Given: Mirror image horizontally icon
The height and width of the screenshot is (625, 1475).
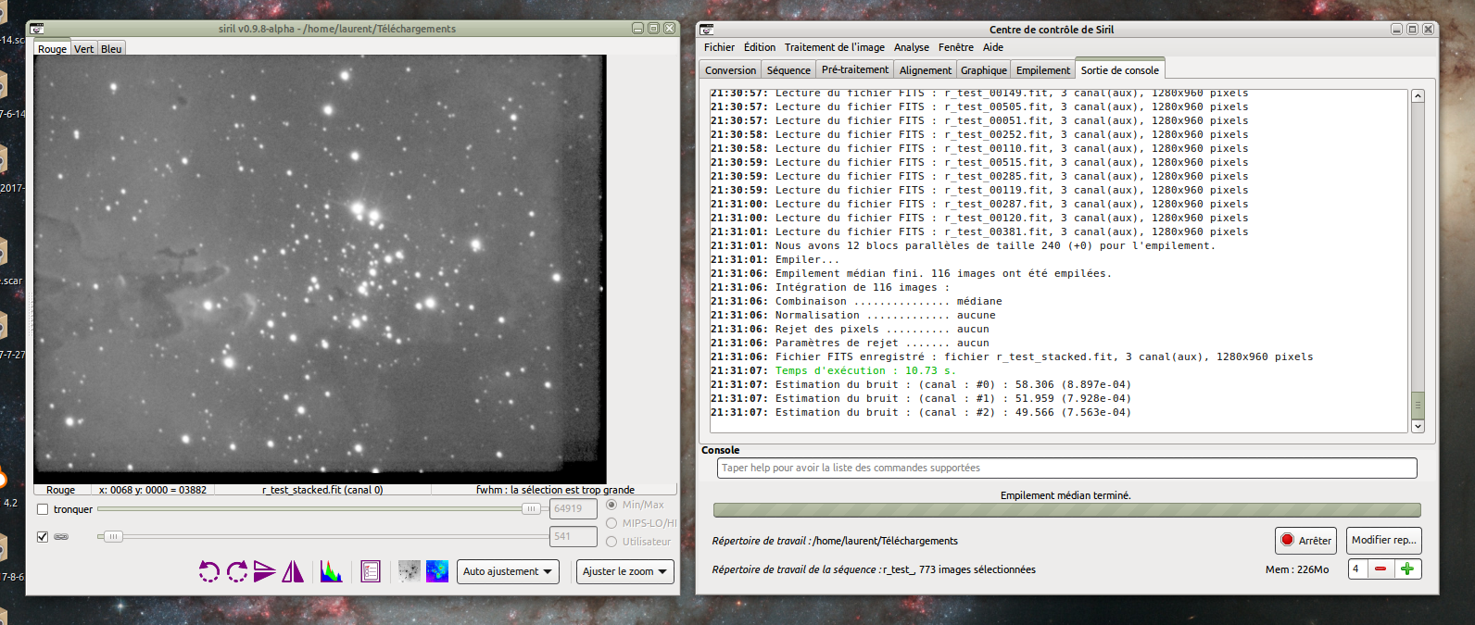Looking at the screenshot, I should 293,571.
